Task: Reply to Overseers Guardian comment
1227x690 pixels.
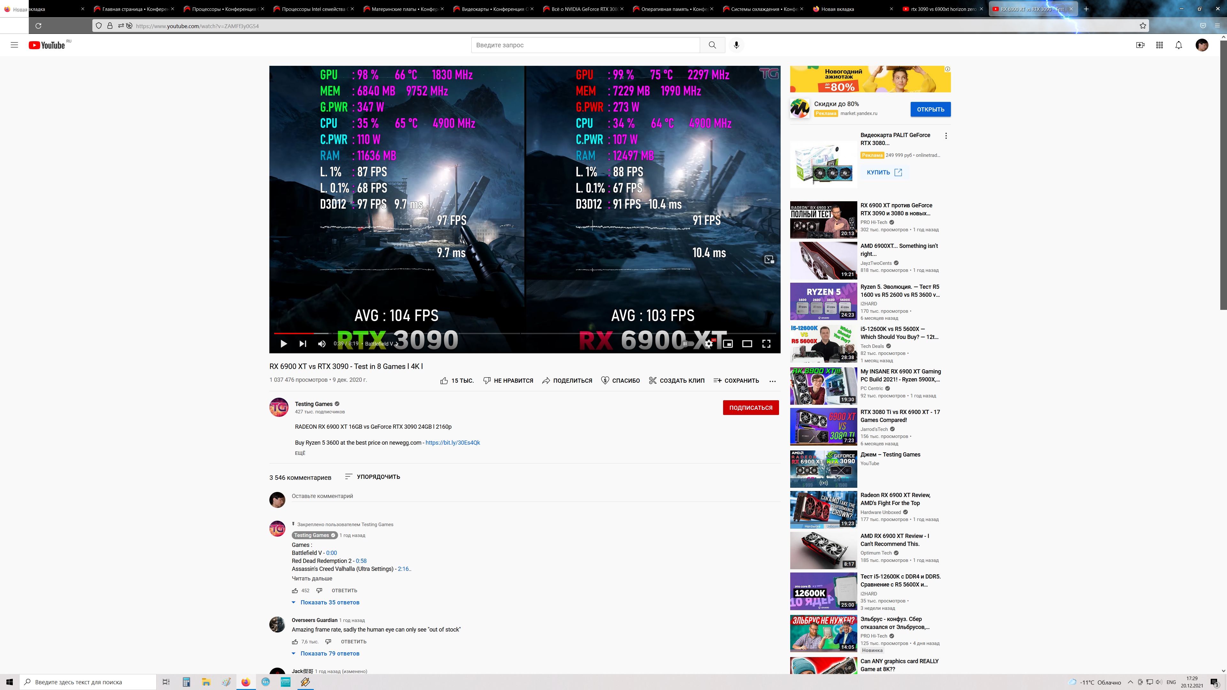Action: click(353, 641)
